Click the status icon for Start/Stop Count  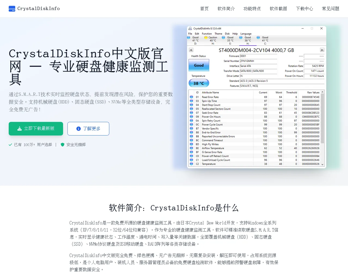click(191, 105)
